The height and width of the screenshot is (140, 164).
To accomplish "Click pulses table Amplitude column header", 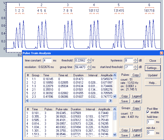I will 106,75.
